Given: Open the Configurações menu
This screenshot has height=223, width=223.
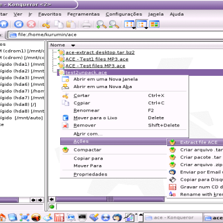Looking at the screenshot, I should (x=124, y=14).
